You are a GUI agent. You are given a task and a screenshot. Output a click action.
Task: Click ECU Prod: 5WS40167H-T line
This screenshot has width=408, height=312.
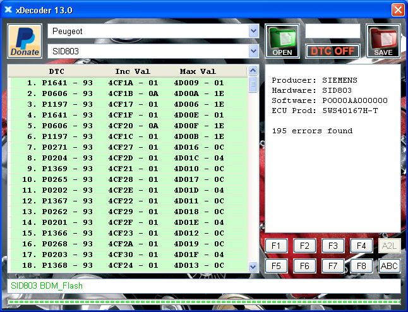[x=325, y=111]
